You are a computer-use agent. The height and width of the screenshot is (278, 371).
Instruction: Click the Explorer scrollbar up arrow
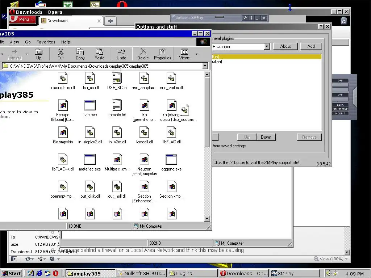207,75
